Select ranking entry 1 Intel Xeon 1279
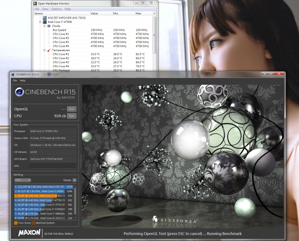This screenshot has height=241, width=299. [x=44, y=187]
